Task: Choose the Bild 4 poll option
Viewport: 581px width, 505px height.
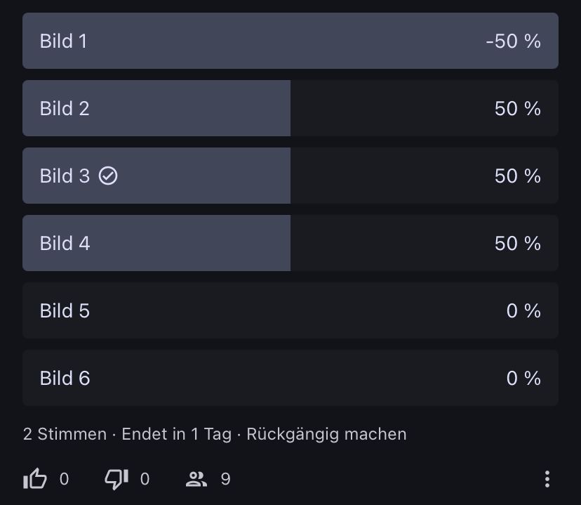Action: point(290,243)
